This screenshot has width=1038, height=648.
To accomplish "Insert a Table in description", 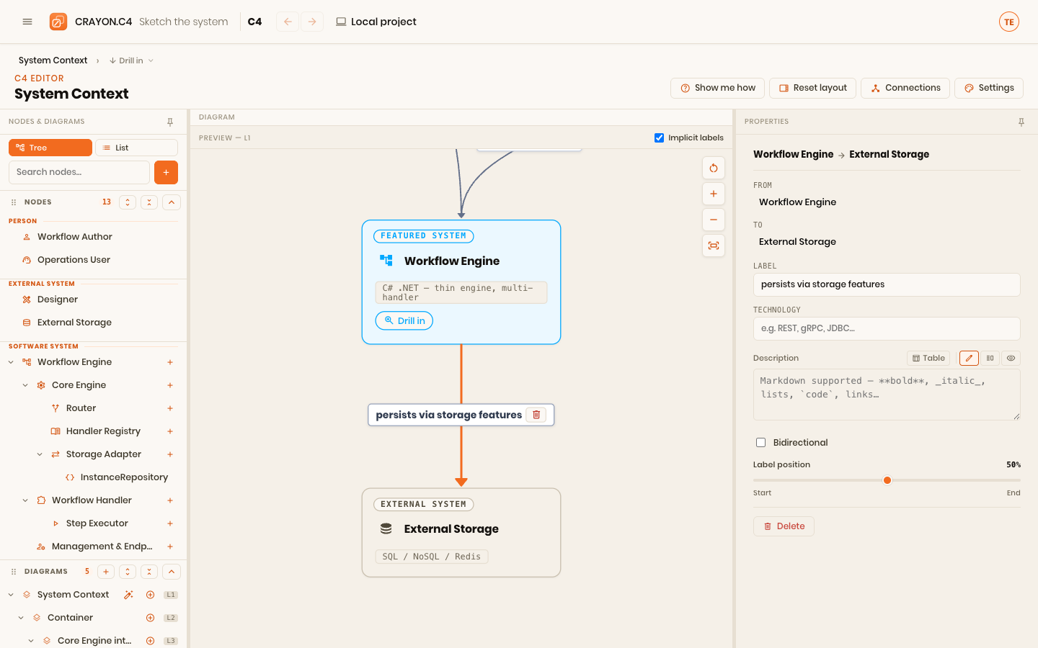I will coord(928,358).
